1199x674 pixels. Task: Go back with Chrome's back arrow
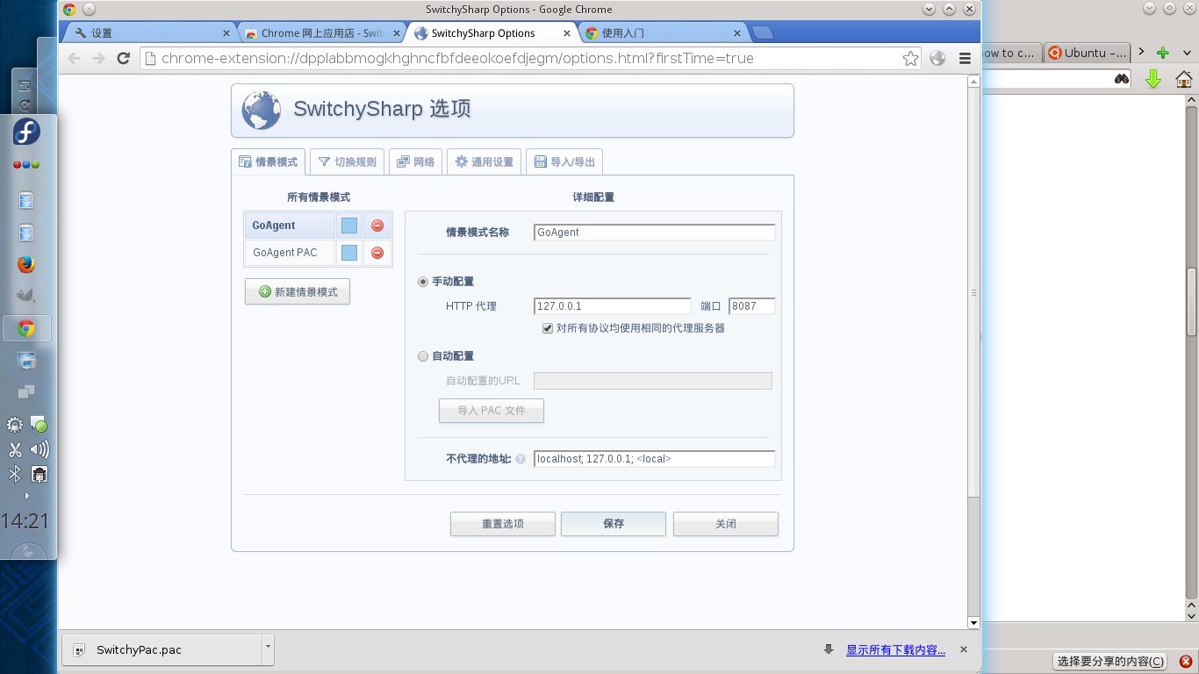pos(75,59)
